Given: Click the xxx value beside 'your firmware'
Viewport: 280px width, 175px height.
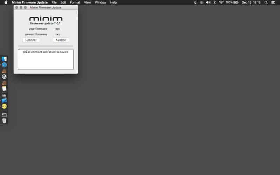Looking at the screenshot, I should 57,29.
